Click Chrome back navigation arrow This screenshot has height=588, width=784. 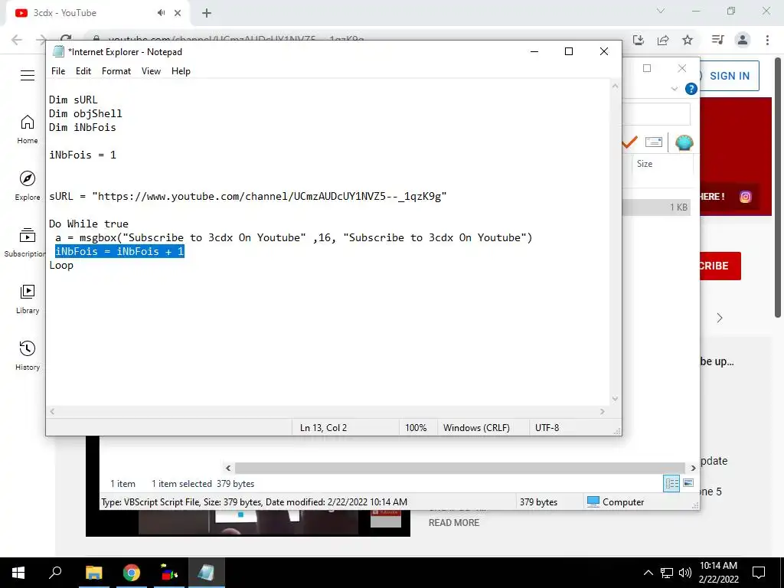pyautogui.click(x=17, y=40)
